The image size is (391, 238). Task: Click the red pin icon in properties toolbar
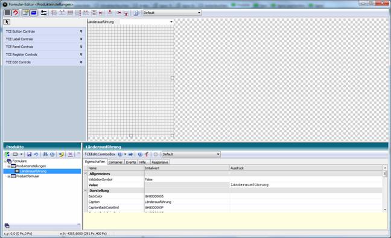click(x=147, y=155)
